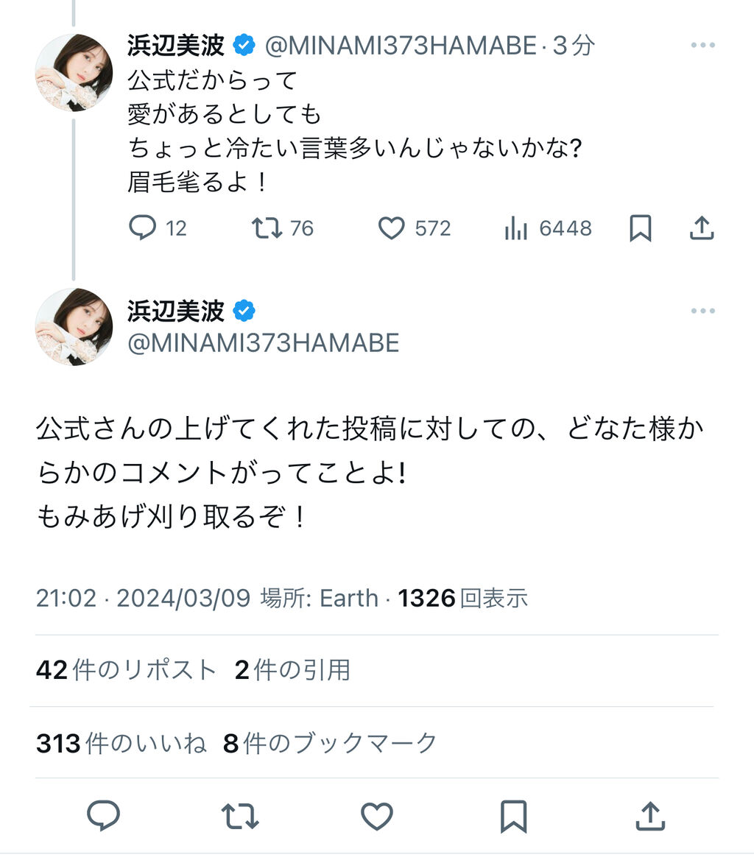
Task: Bookmark the main tweet
Action: (512, 816)
